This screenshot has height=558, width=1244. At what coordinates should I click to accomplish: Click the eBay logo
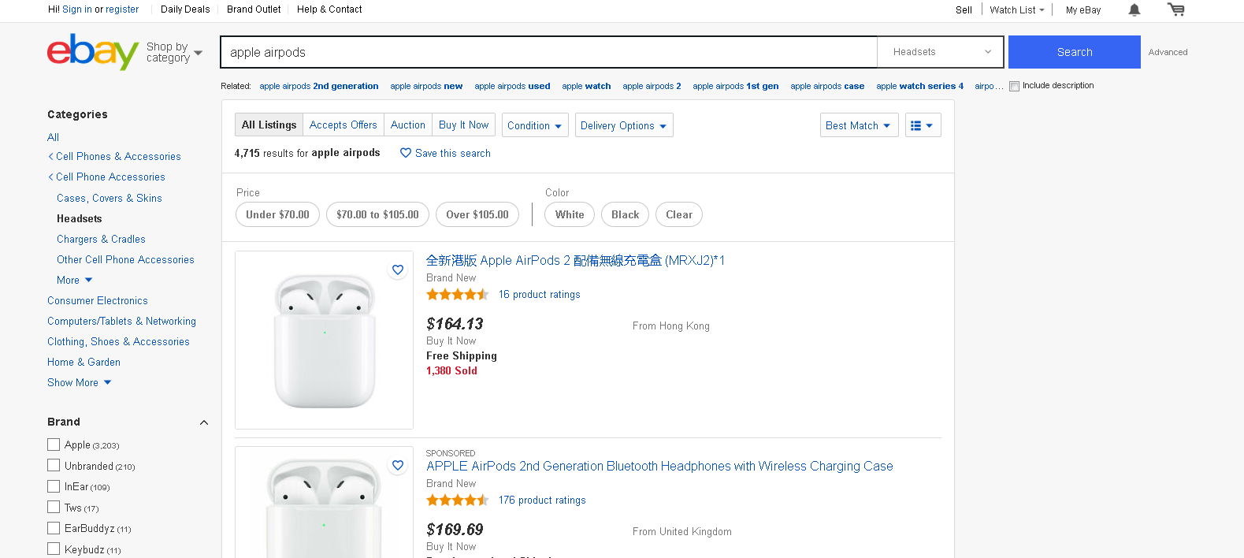coord(93,52)
